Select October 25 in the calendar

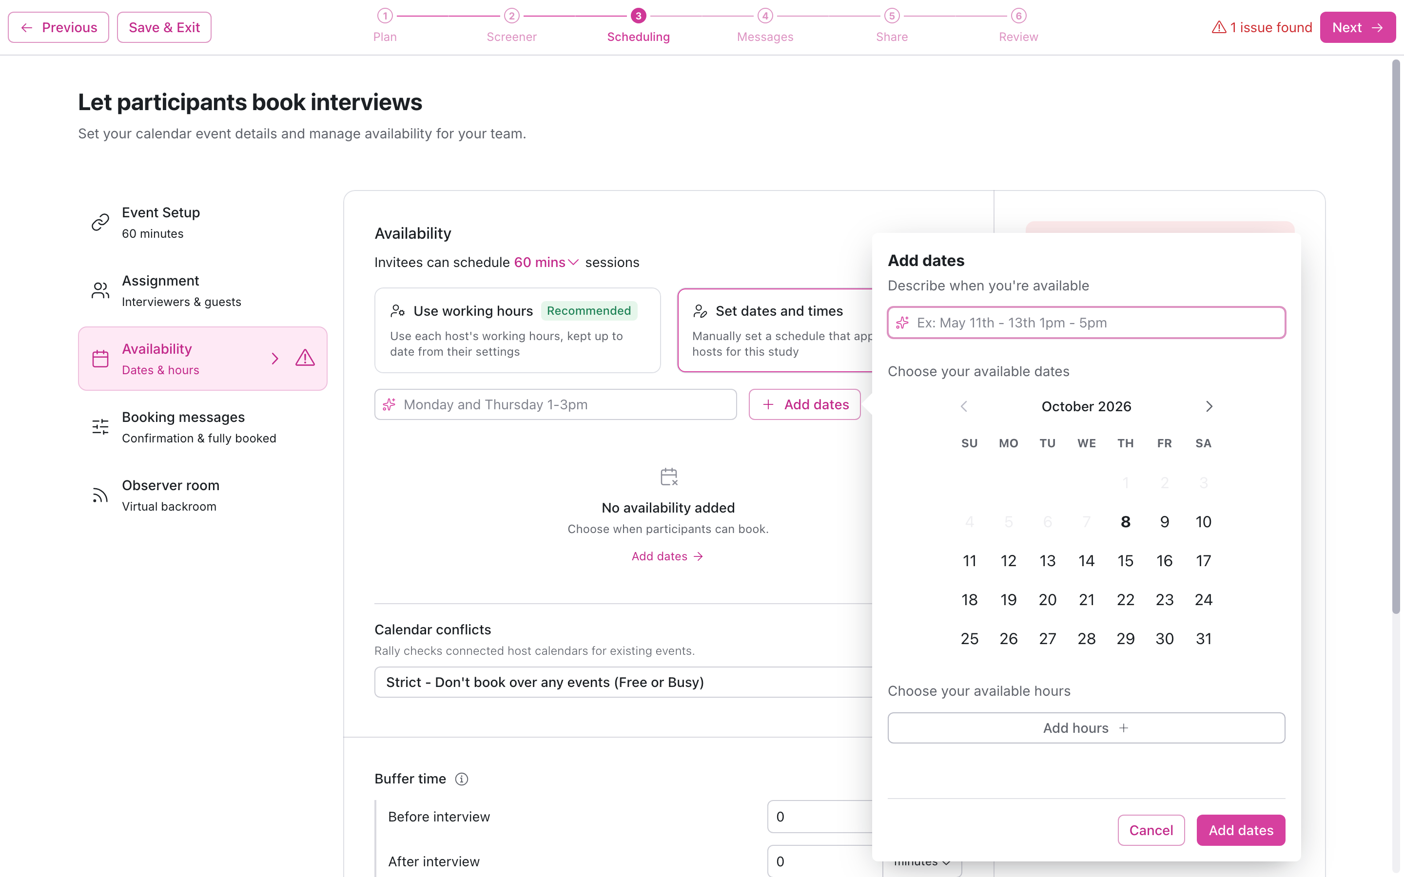(x=970, y=639)
